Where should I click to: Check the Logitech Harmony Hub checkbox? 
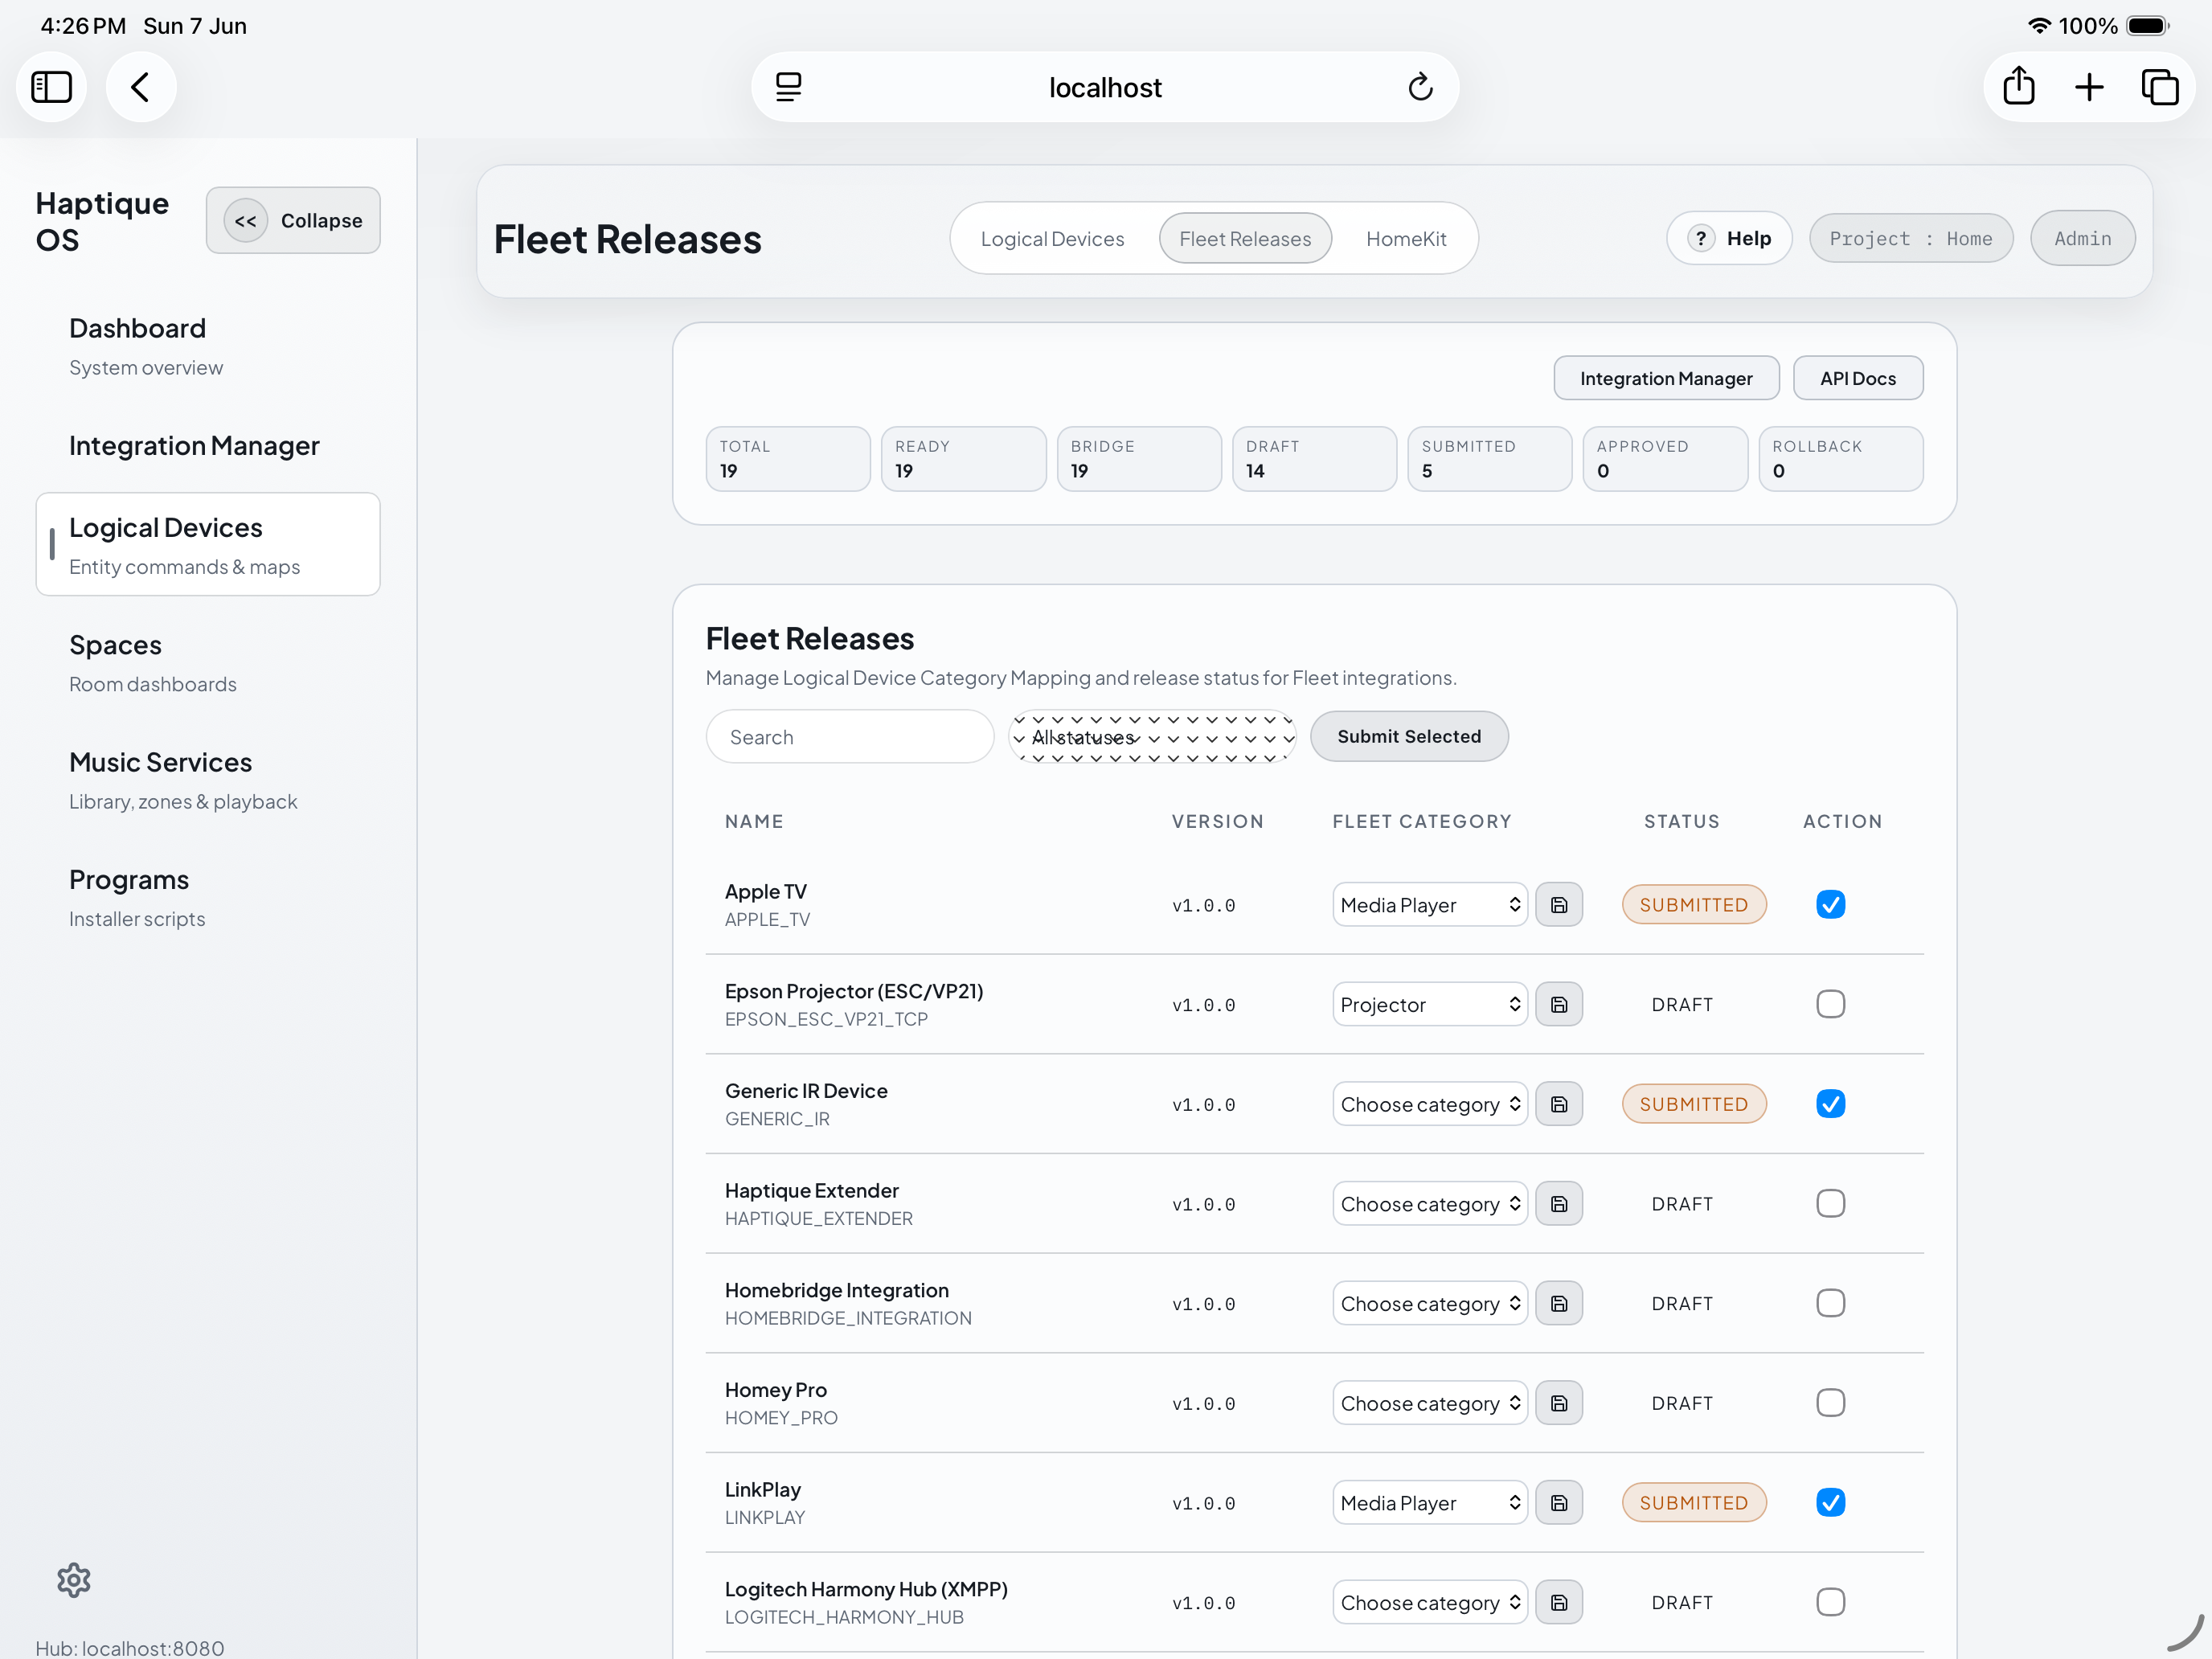pos(1831,1602)
